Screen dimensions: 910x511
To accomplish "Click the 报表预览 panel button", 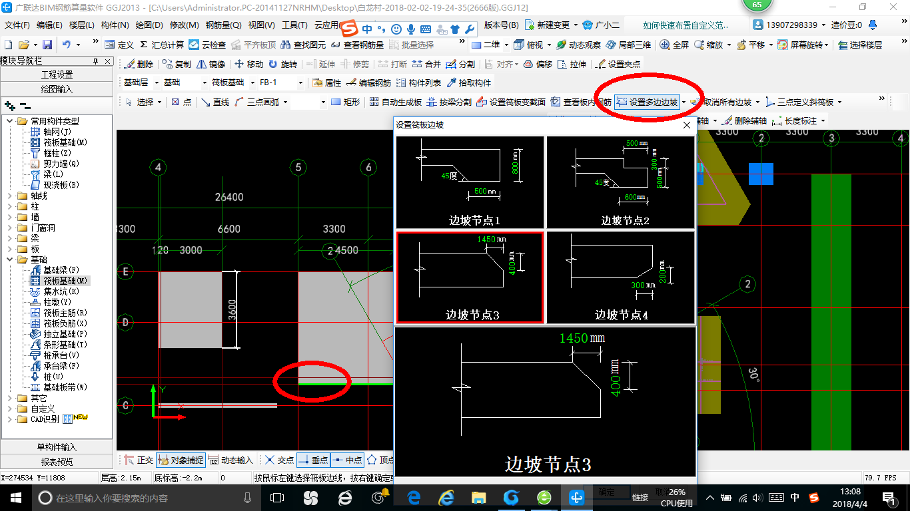I will tap(57, 461).
